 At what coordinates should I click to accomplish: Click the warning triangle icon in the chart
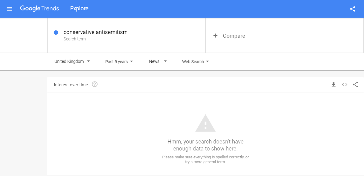(205, 123)
